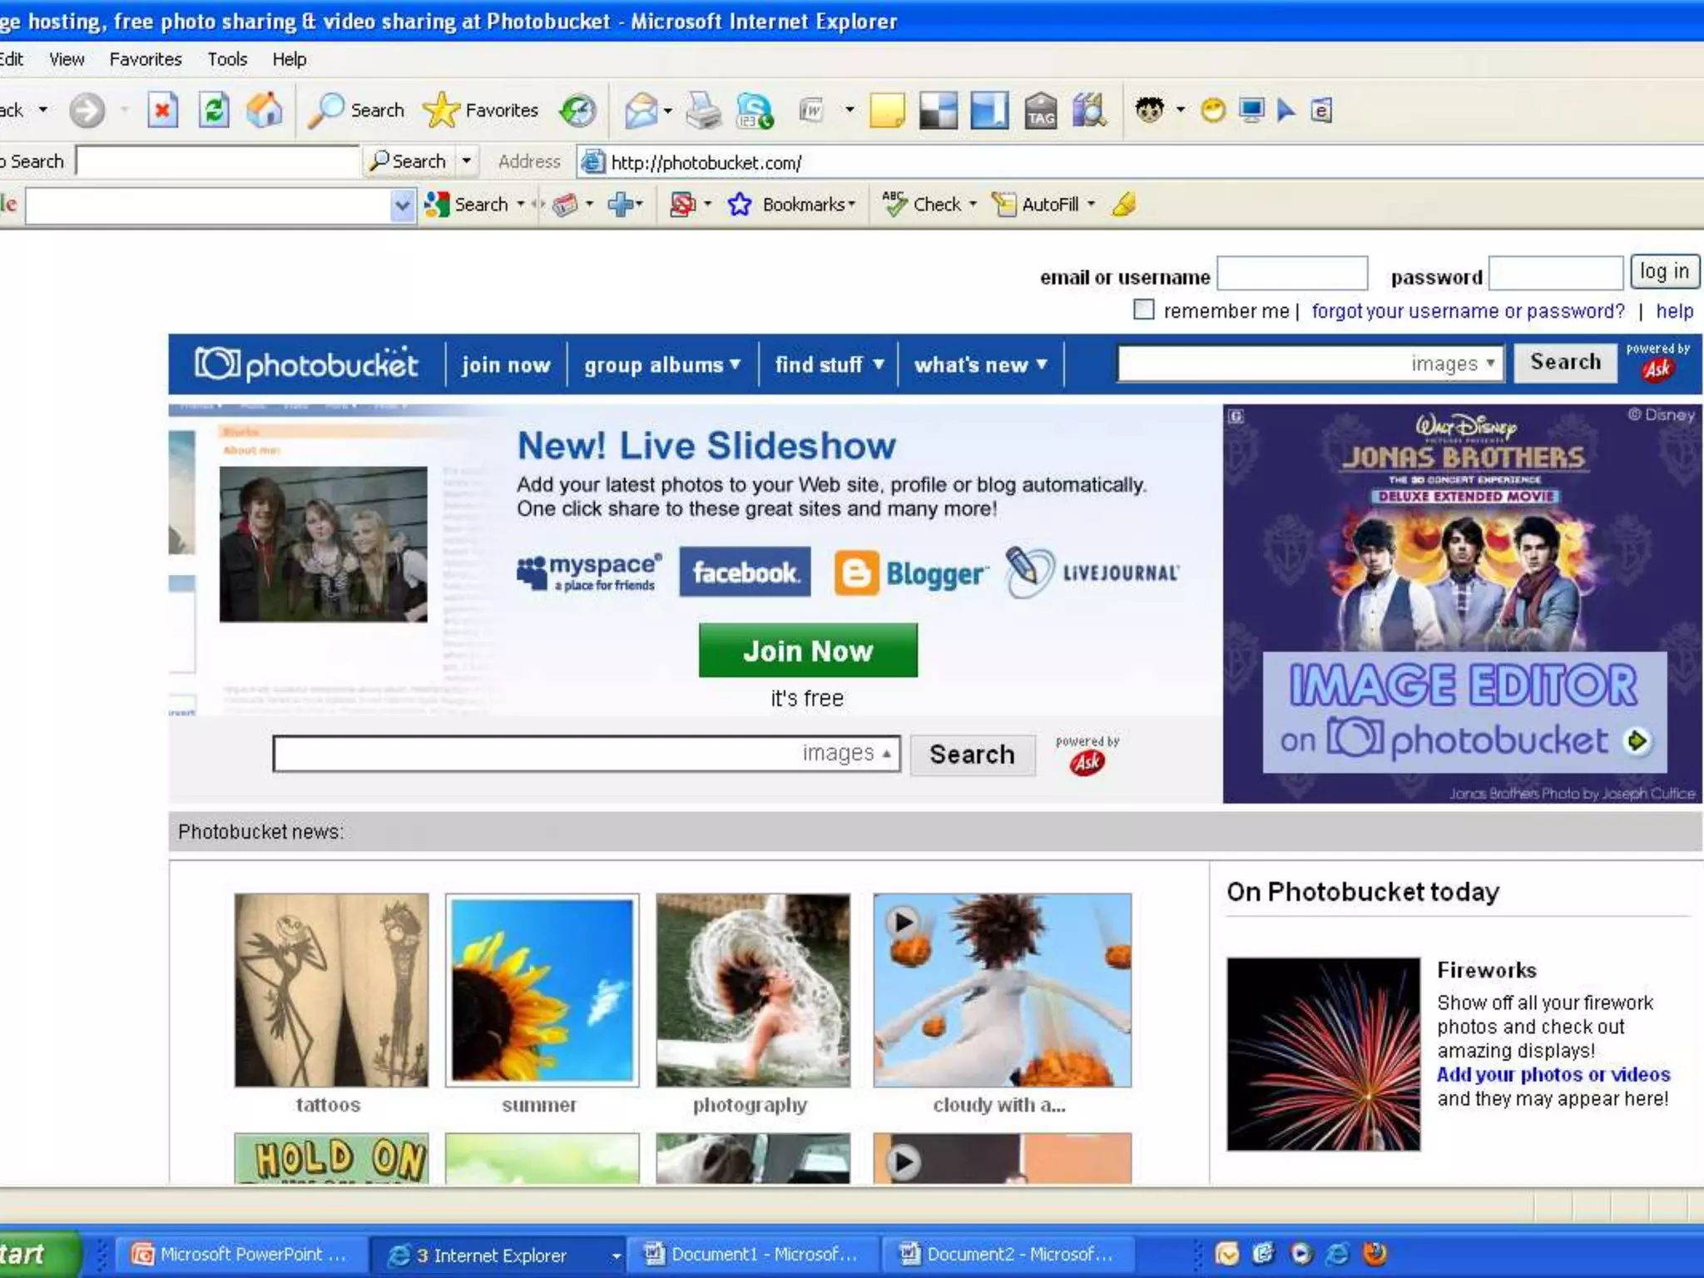The image size is (1704, 1278).
Task: Click the email or username field
Action: [1291, 273]
